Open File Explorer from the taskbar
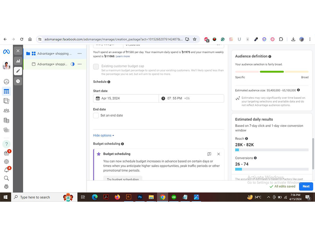The width and height of the screenshot is (315, 236). (x=151, y=197)
